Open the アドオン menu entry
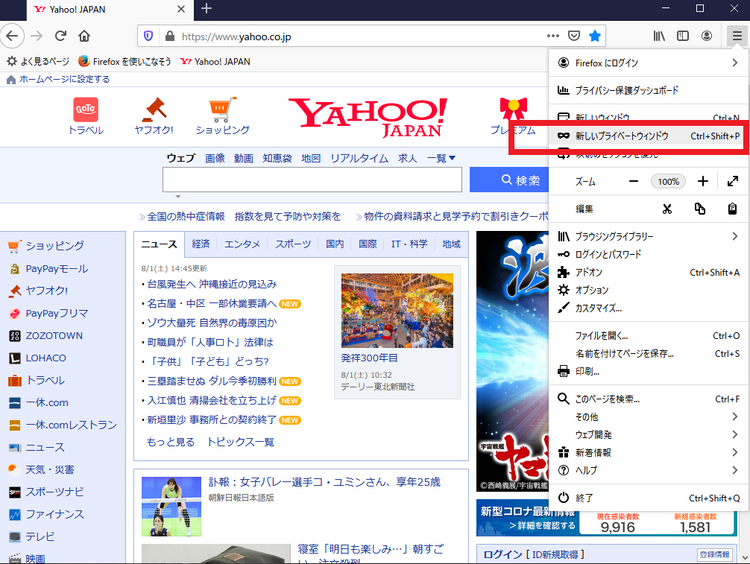 pyautogui.click(x=649, y=273)
